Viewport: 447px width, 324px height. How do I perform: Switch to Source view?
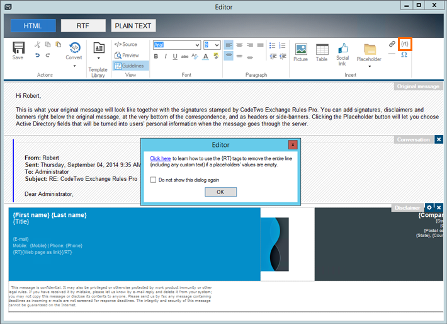coord(126,44)
